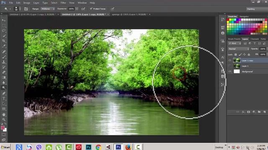Select the Brush tool

(x=4, y=57)
